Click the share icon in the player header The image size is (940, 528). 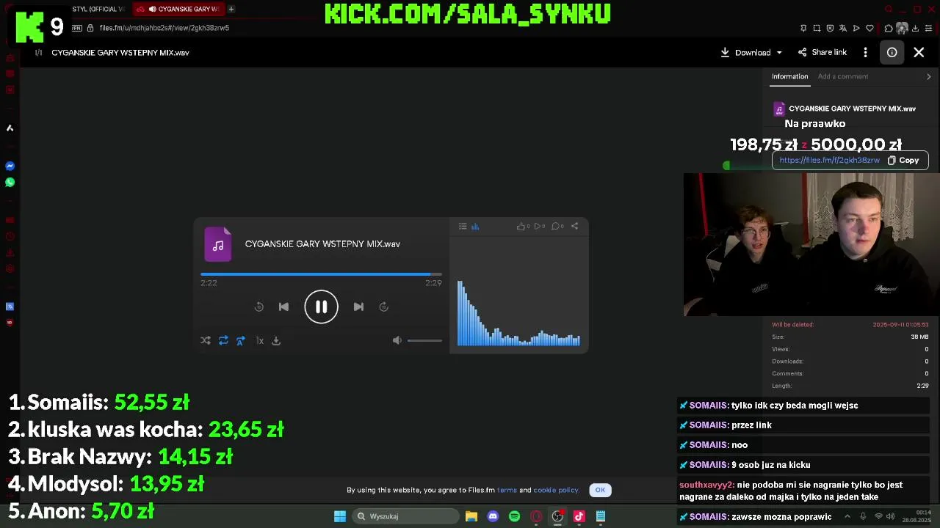574,227
